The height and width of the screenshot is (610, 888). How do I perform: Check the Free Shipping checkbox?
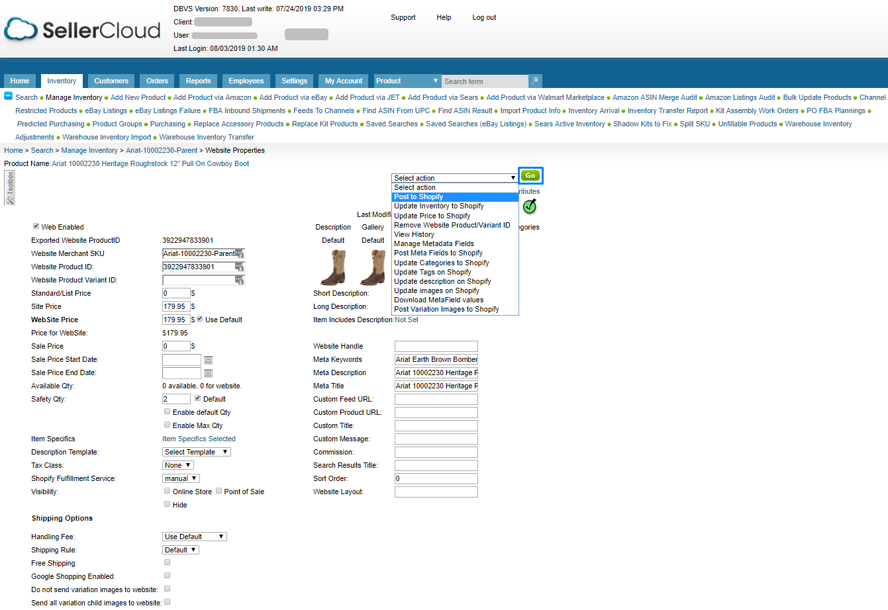coord(167,562)
